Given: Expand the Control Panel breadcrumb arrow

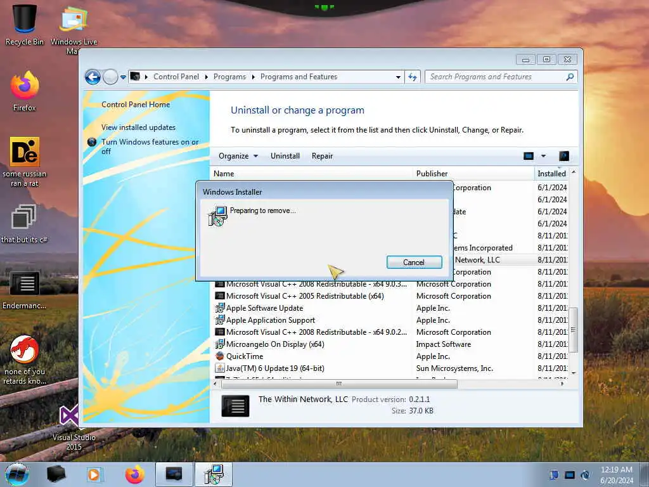Looking at the screenshot, I should [207, 77].
